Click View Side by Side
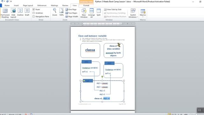This screenshot has height=115, width=204. tap(113, 9)
